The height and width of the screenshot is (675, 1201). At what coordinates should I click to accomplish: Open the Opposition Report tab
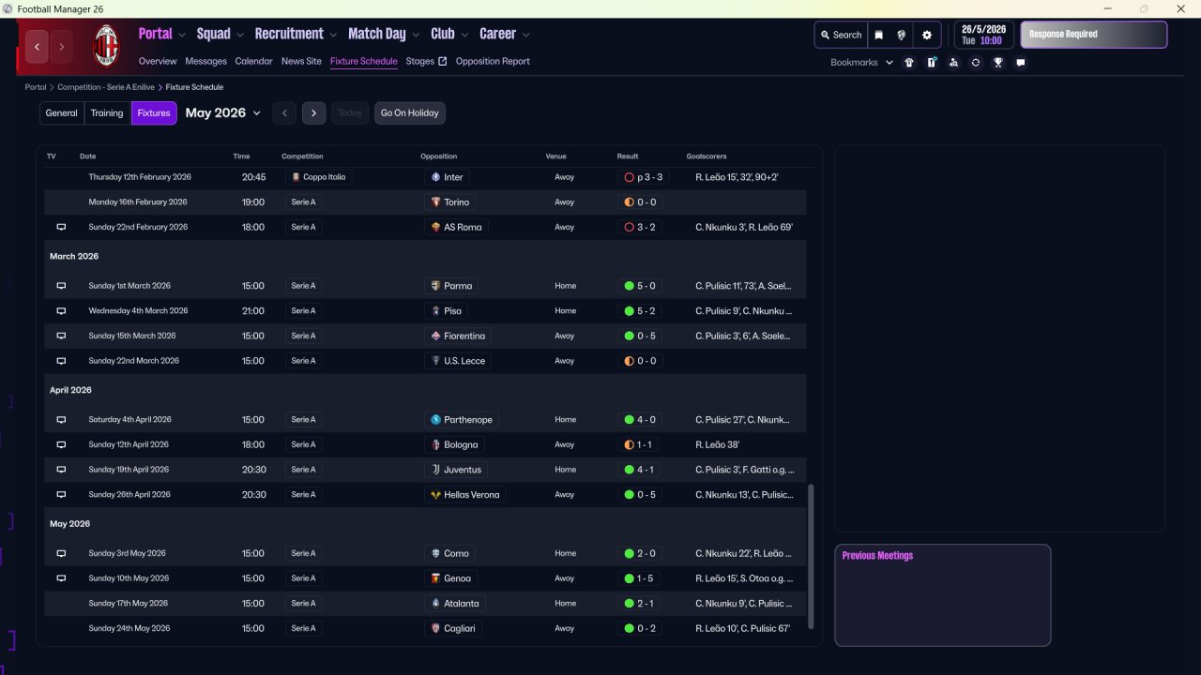coord(493,62)
